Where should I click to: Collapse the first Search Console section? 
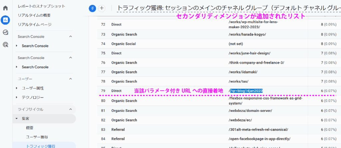coord(71,37)
